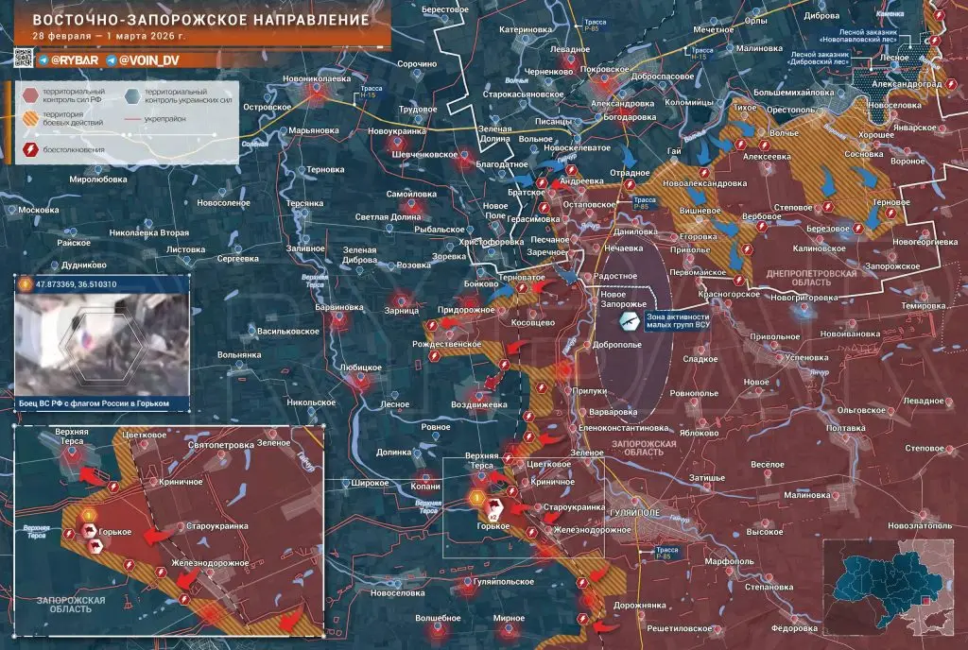The width and height of the screenshot is (968, 650).
Task: Click the Telegram icon beside @VOIN_DV
Action: click(x=111, y=60)
